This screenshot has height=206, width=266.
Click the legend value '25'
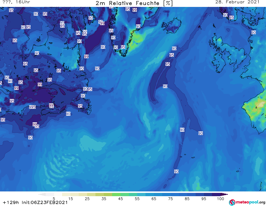click(87, 199)
